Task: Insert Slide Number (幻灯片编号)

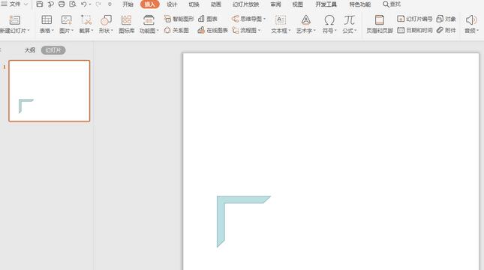Action: [x=414, y=19]
